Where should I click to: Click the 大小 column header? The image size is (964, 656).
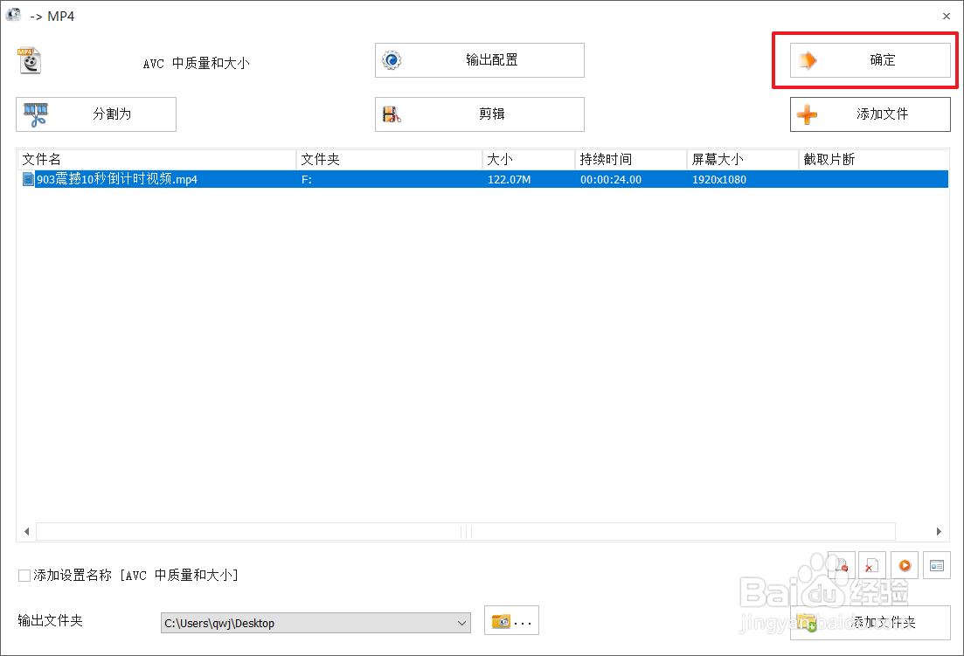coord(500,159)
